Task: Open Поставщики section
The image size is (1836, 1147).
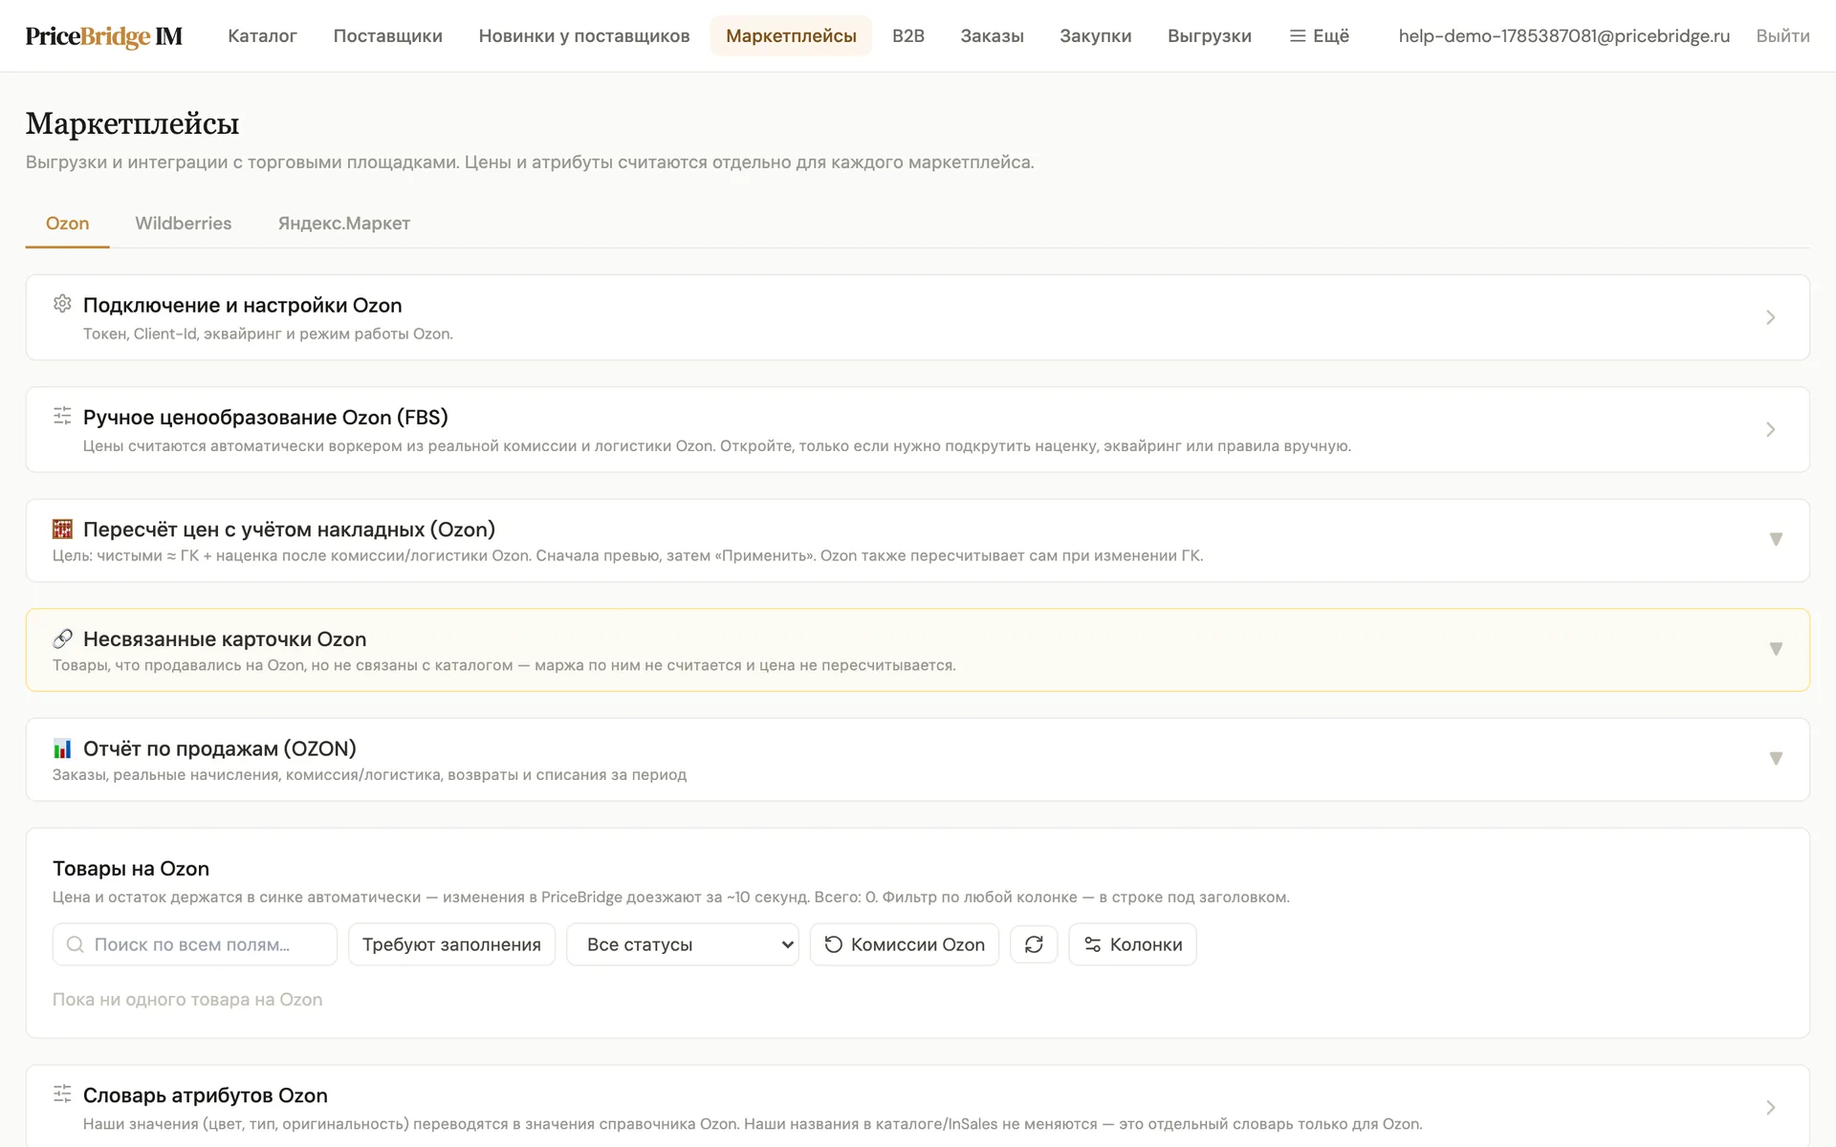Action: 387,36
